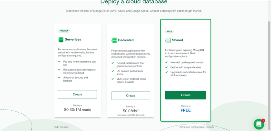Click Starting at label on Serverless card
Image resolution: width=271 pixels, height=131 pixels.
point(77,105)
